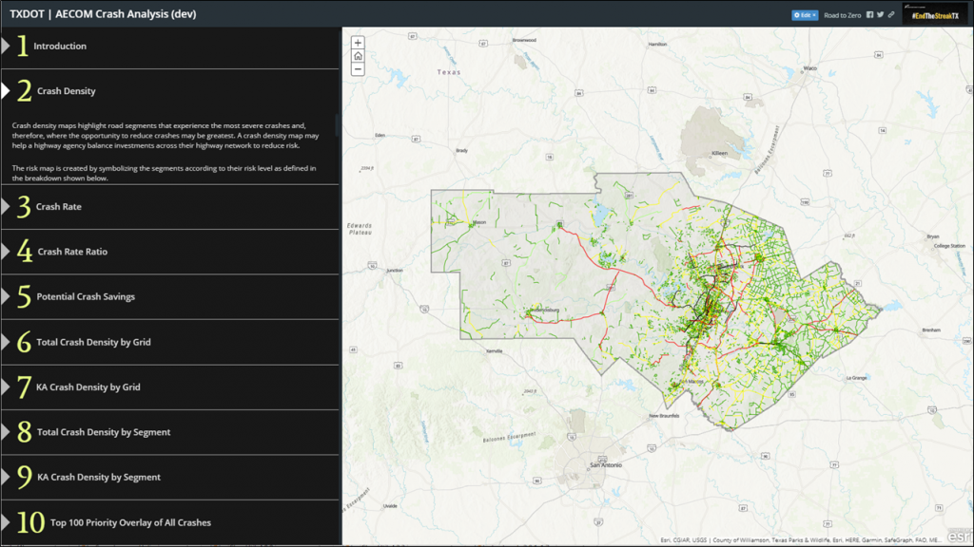The height and width of the screenshot is (547, 974).
Task: Zoom out of the map
Action: 358,68
